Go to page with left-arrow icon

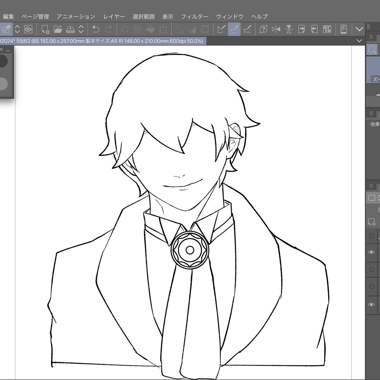point(314,29)
